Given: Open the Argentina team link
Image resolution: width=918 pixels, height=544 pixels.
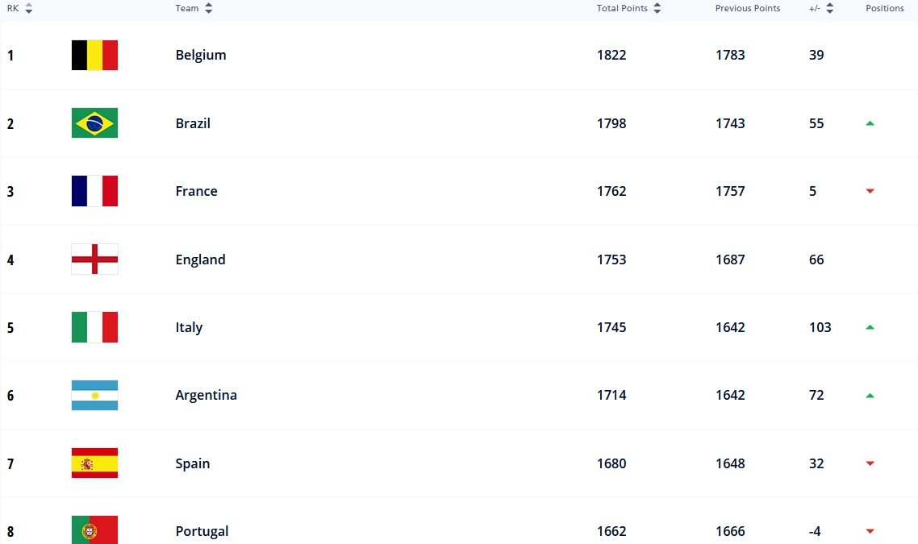Looking at the screenshot, I should [206, 395].
